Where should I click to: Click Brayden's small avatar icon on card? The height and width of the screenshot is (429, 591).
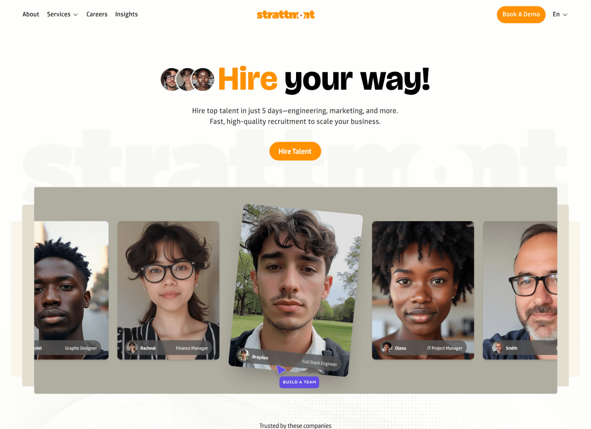243,355
